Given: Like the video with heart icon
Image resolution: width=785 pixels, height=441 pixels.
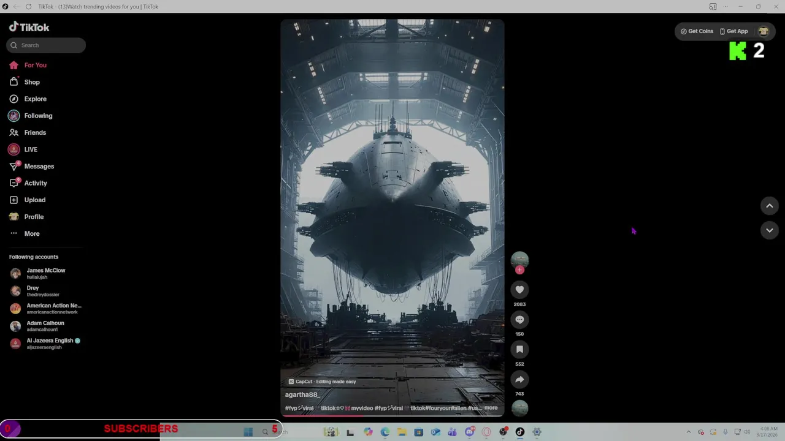Looking at the screenshot, I should tap(519, 290).
